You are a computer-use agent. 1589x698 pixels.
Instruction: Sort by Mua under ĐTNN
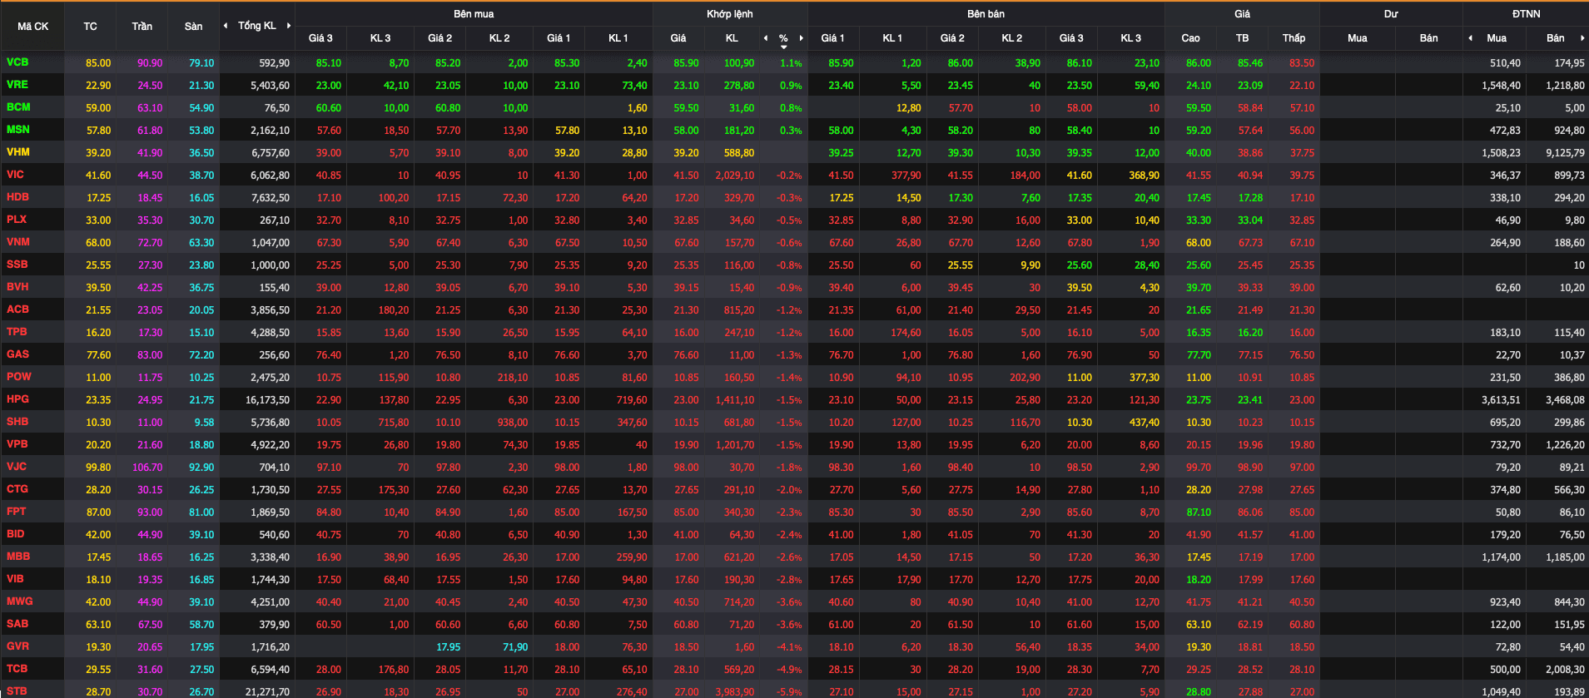(1497, 38)
